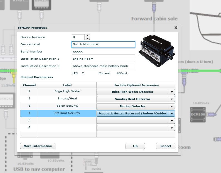Image resolution: width=221 pixels, height=173 pixels.
Task: Select channel 3 number cell
Action: point(29,106)
